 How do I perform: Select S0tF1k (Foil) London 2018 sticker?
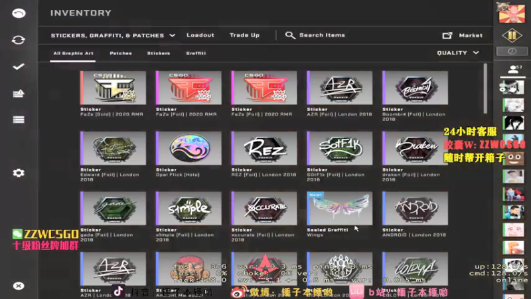click(340, 148)
